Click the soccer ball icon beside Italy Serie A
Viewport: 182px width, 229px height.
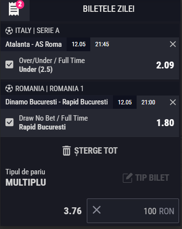tap(9, 31)
